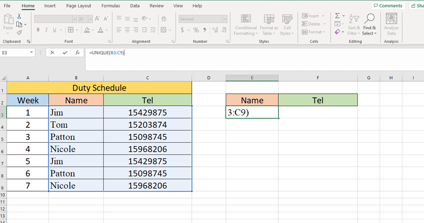Toggle Wrap Text
Viewport: 424px width, 223px height.
click(x=164, y=19)
